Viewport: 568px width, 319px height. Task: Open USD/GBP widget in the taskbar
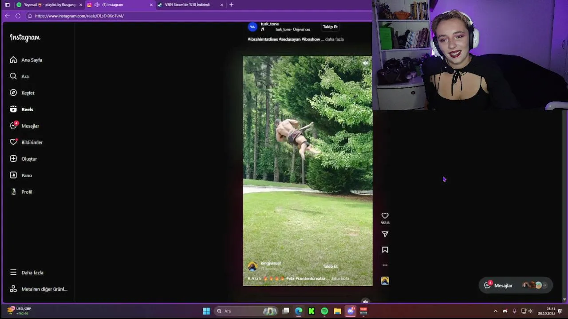[20, 311]
